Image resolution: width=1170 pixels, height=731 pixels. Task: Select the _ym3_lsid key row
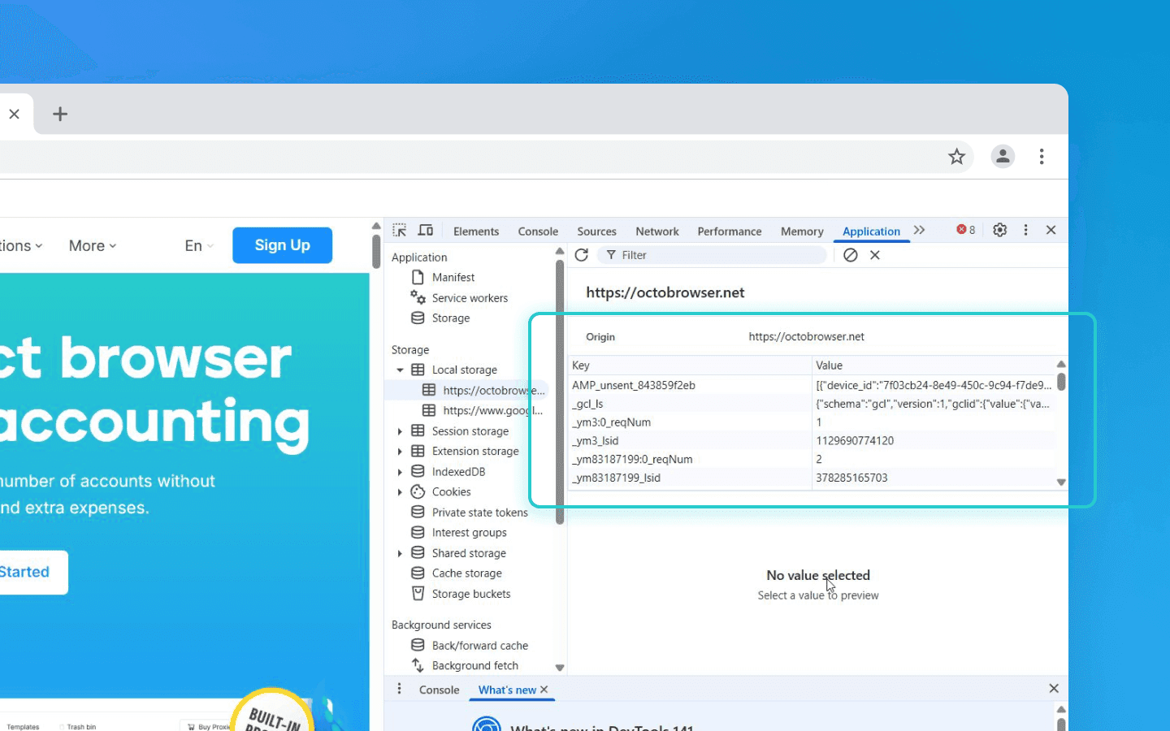690,441
